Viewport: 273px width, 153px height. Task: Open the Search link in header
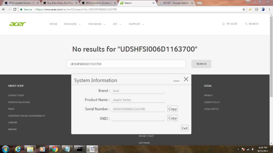(252, 24)
